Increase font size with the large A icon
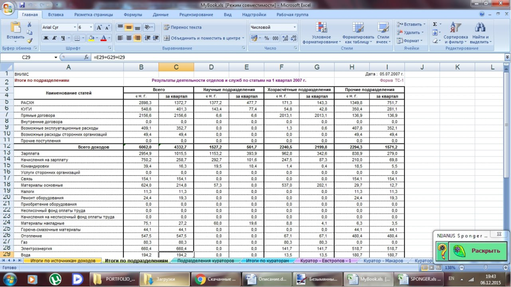The image size is (511, 287). (x=99, y=27)
